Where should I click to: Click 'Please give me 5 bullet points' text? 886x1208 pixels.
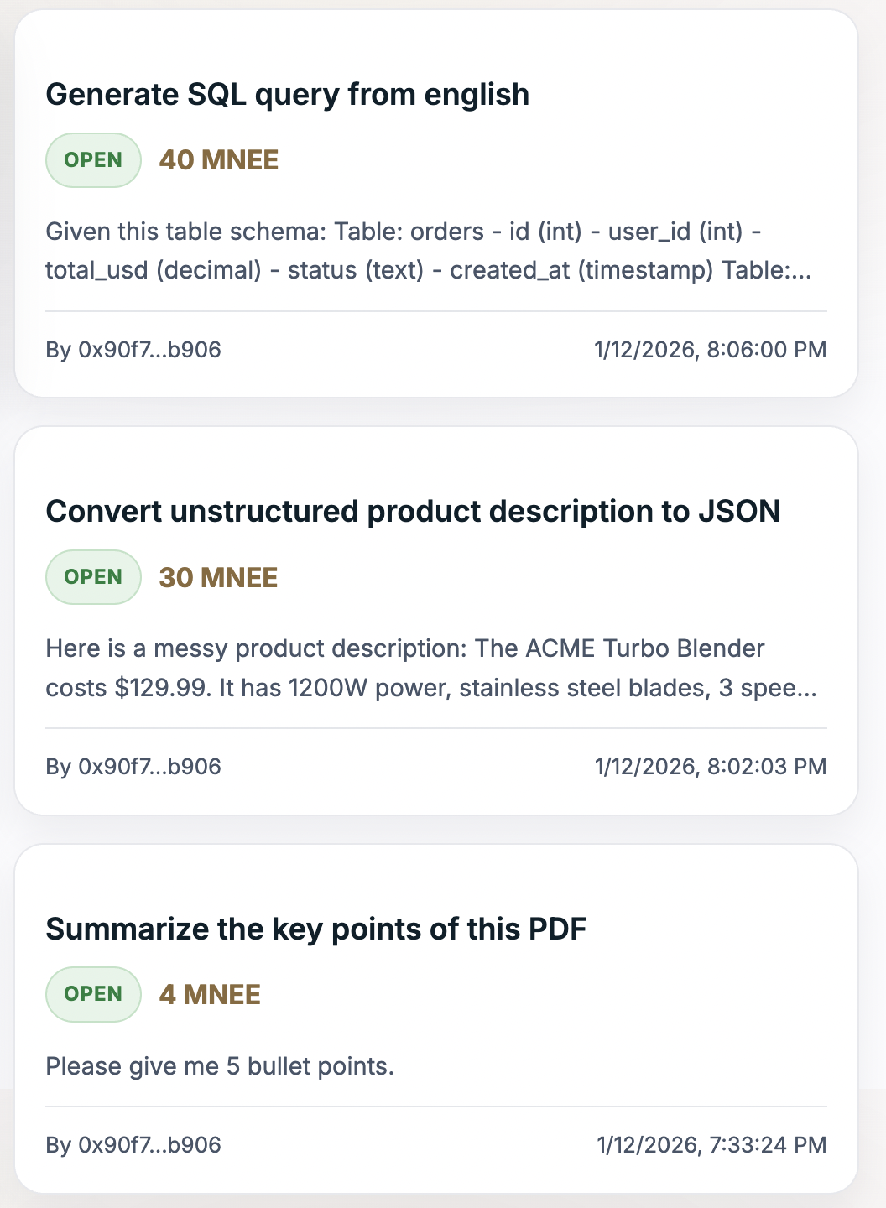pos(220,1066)
